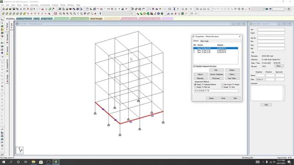Image resolution: width=294 pixels, height=165 pixels.
Task: Toggle Highlight Assigned Geometry checkbox
Action: (x=194, y=66)
